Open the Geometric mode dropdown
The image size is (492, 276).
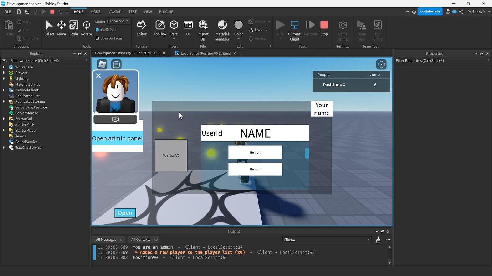[x=118, y=21]
